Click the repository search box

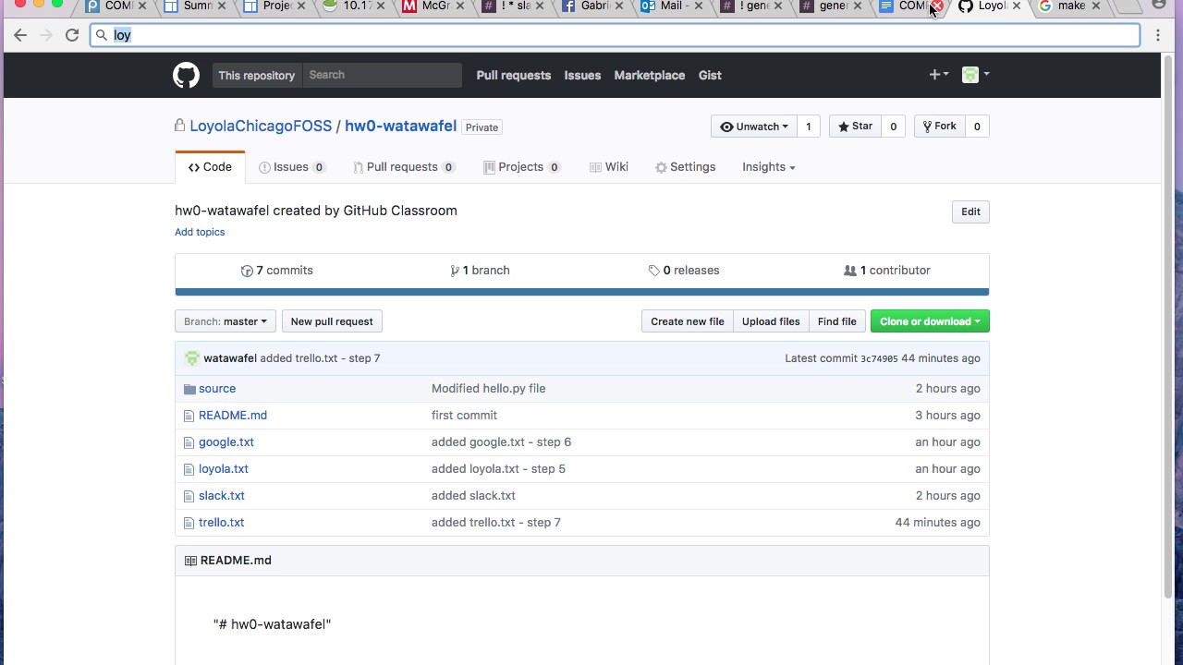pyautogui.click(x=382, y=75)
